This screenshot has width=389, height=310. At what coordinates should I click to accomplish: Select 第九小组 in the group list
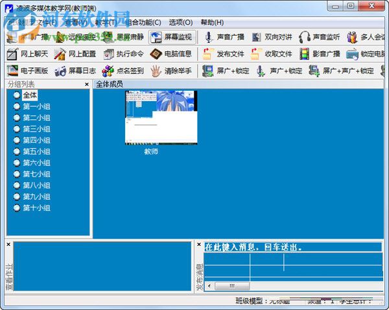tap(36, 197)
